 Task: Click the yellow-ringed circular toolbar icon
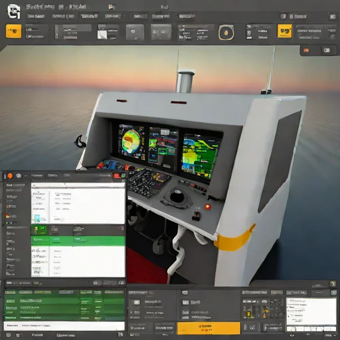coord(226,33)
